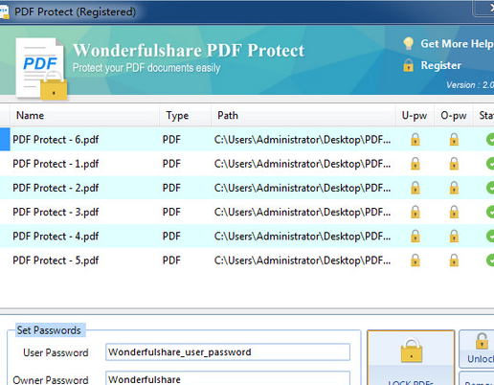Viewport: 494px width, 385px height.
Task: Click the Unlock button with open padlock
Action: (477, 349)
